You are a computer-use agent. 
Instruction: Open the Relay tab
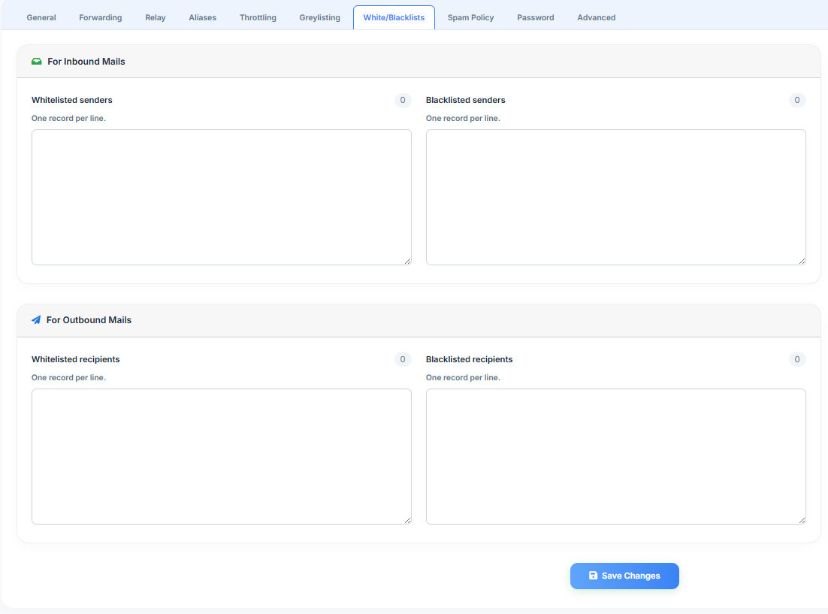click(x=156, y=17)
